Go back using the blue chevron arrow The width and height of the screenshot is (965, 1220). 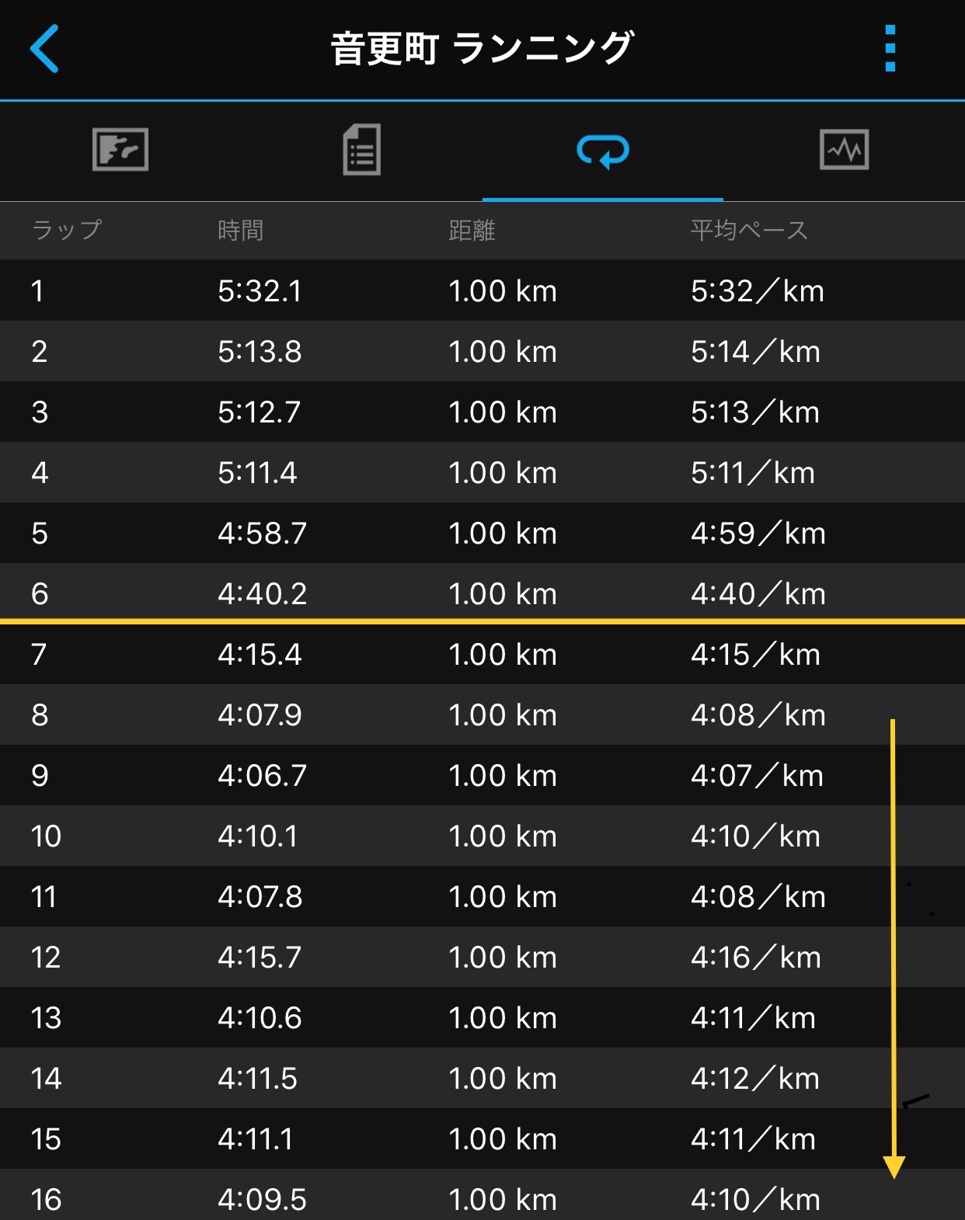click(x=44, y=49)
